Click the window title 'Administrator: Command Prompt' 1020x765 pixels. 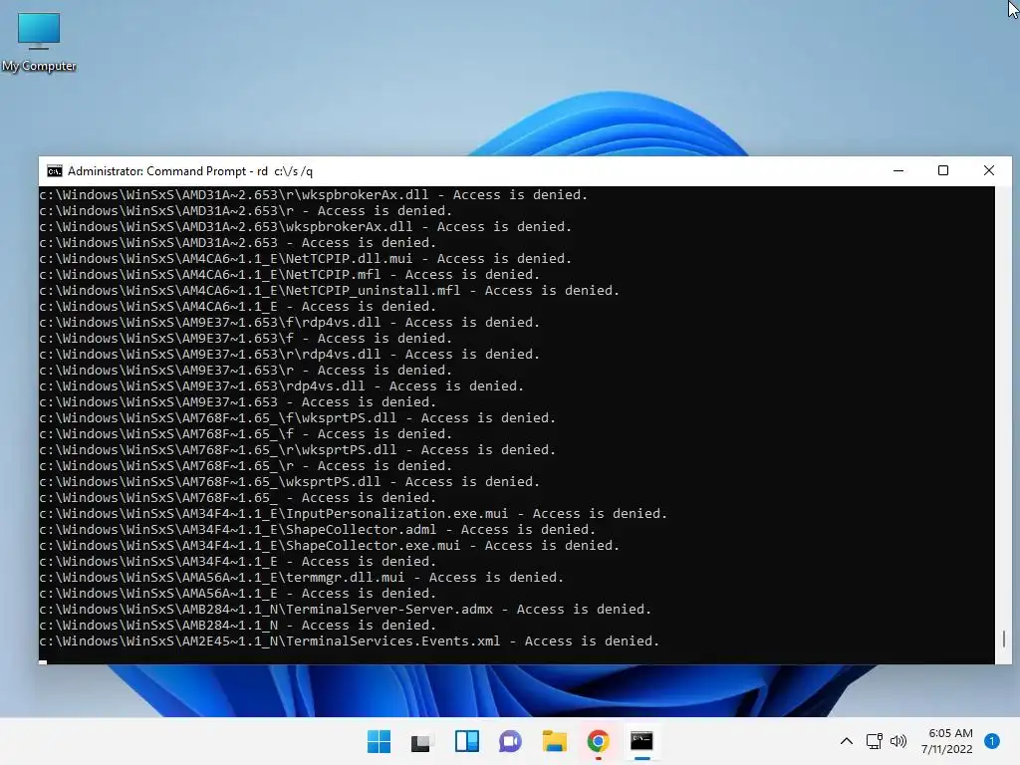(156, 171)
